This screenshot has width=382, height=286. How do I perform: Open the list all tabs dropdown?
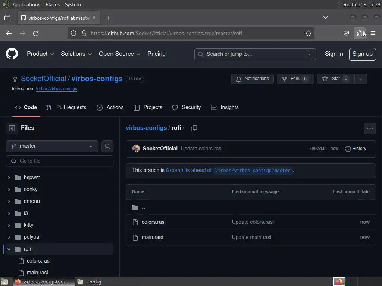click(325, 18)
